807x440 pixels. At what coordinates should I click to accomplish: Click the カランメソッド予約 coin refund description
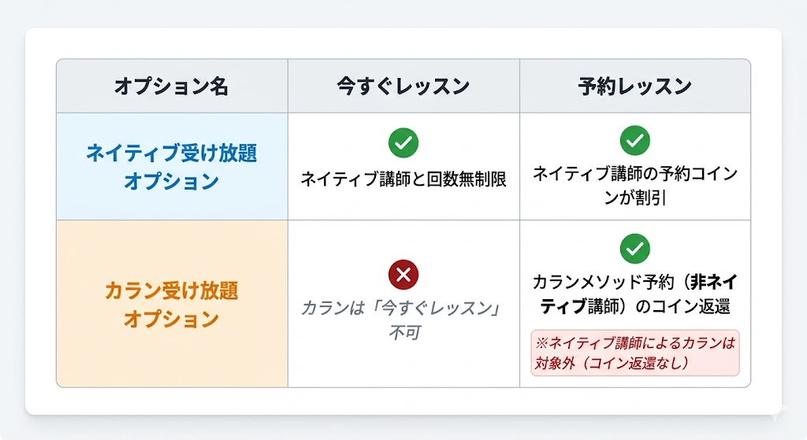click(634, 294)
